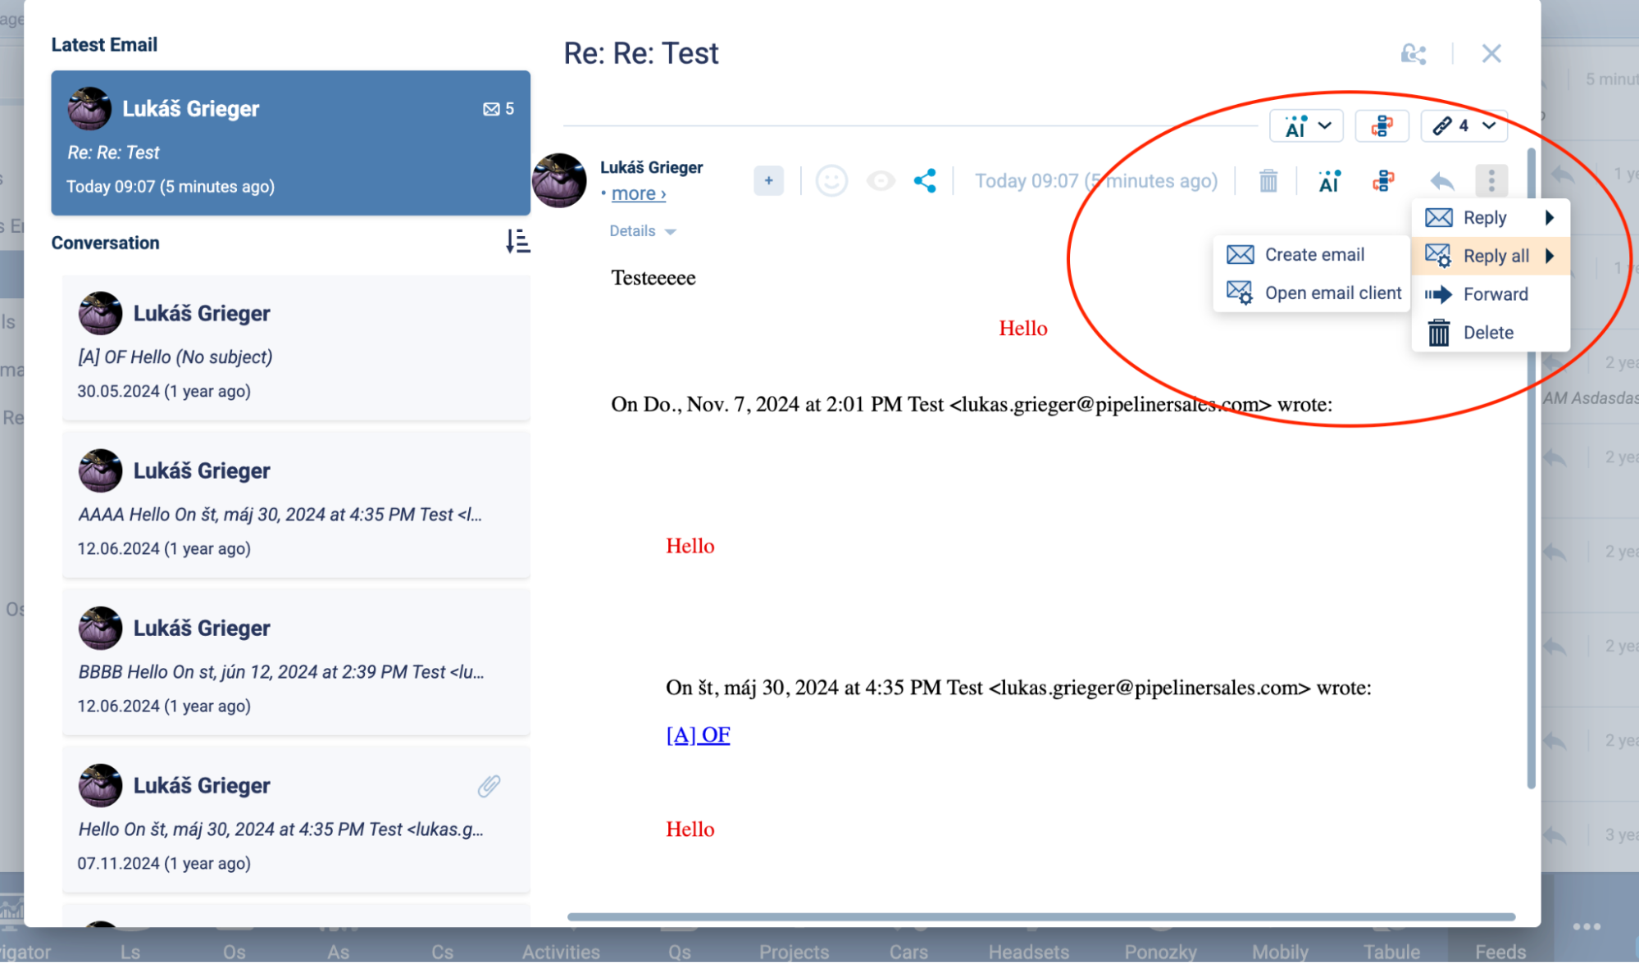Toggle the eye visibility icon

pos(881,181)
